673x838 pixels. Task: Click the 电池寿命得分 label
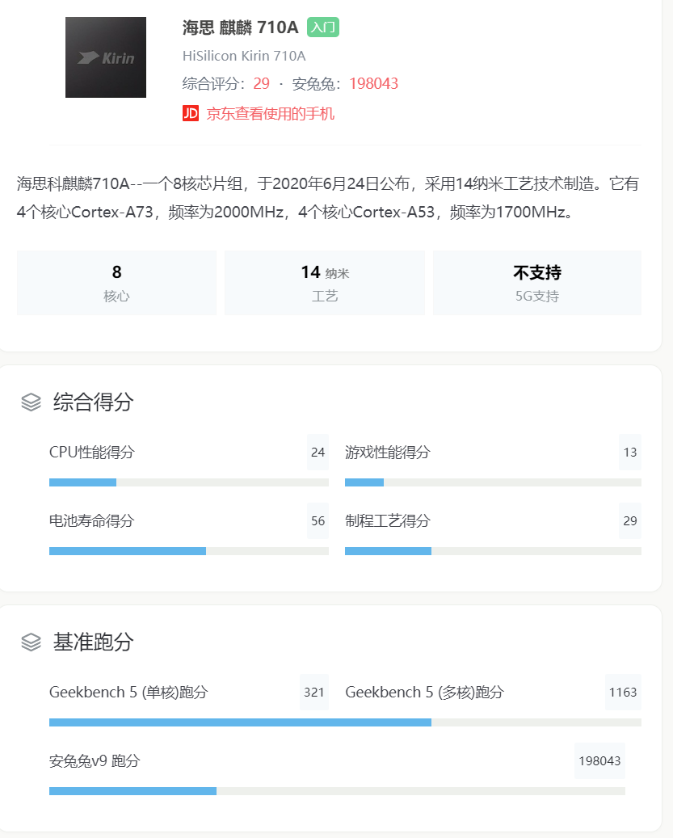92,520
